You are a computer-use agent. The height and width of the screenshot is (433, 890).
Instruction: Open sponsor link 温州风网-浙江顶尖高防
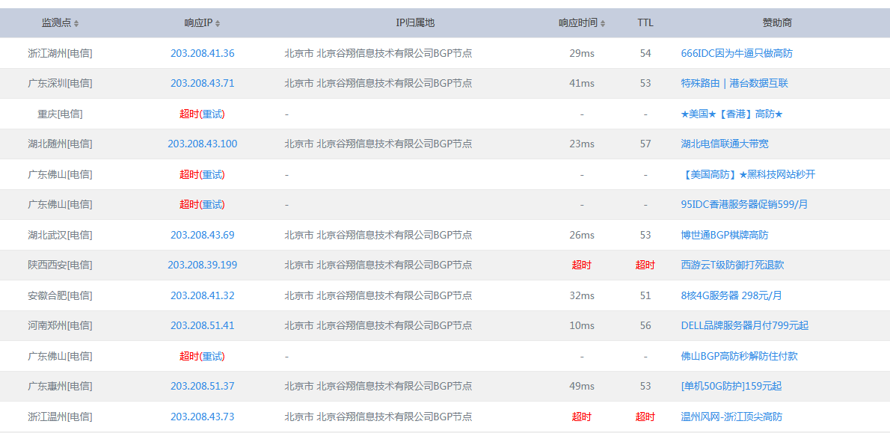point(731,417)
